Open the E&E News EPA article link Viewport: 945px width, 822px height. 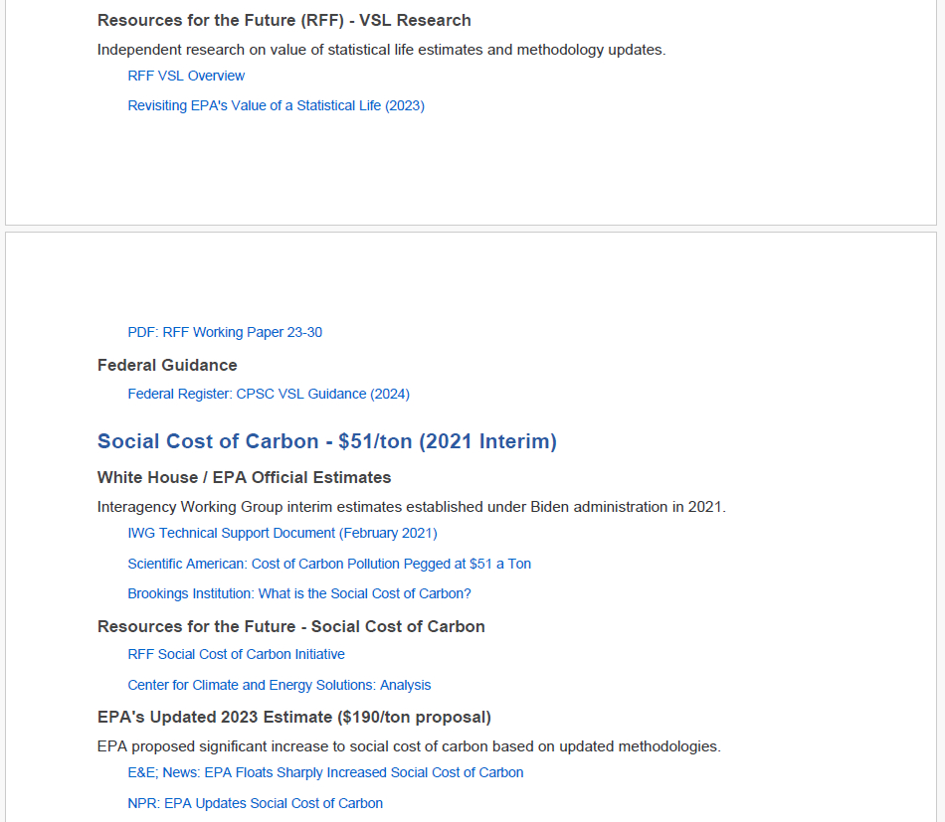(x=325, y=772)
